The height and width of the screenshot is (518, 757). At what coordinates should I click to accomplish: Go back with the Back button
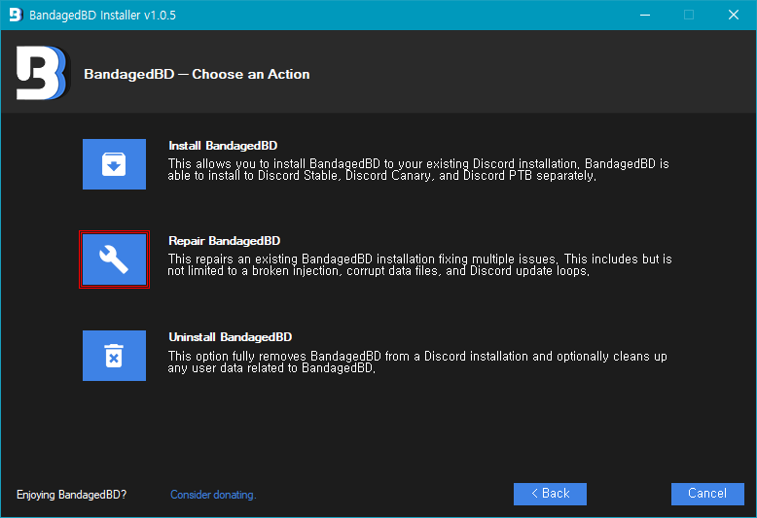[550, 494]
